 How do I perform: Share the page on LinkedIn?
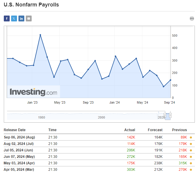click(x=21, y=18)
